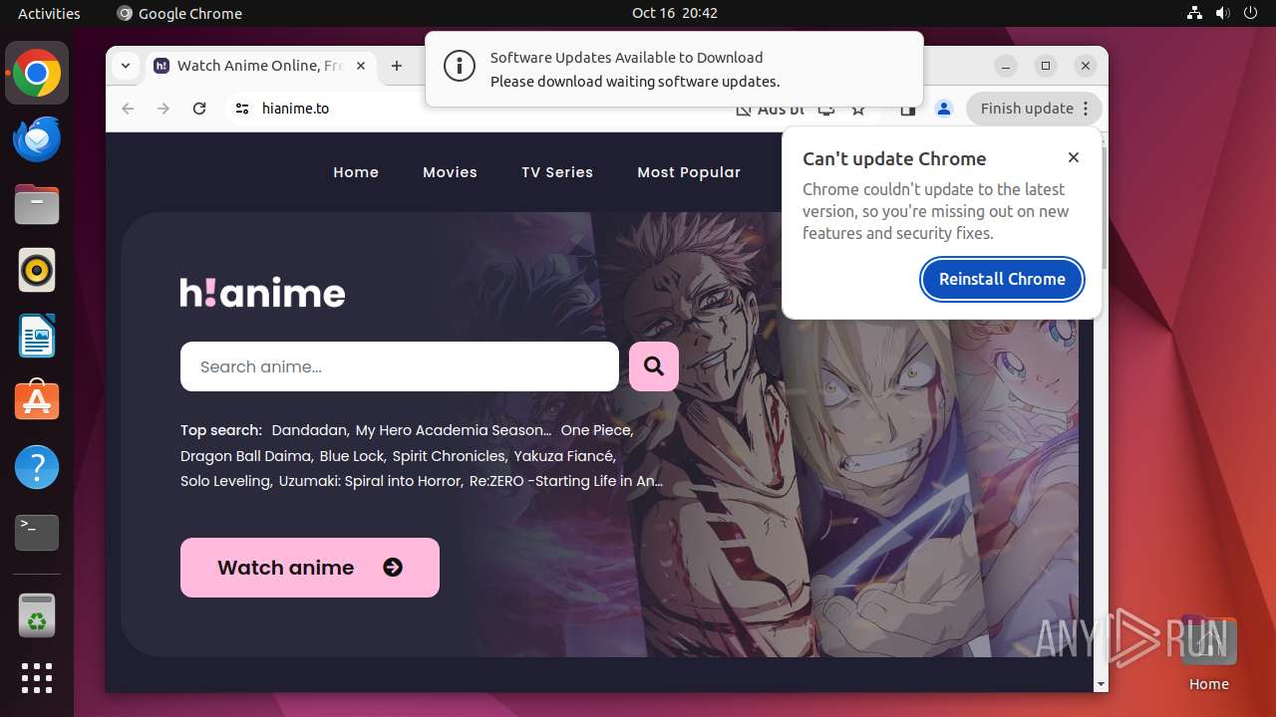Viewport: 1276px width, 717px height.
Task: Open Google Chrome from the dock
Action: click(x=37, y=74)
